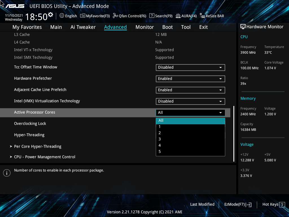Open Tcc Offset Time Window dropdown
The width and height of the screenshot is (289, 217).
(x=191, y=67)
